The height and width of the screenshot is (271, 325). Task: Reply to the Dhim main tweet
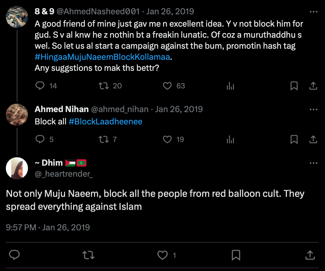[x=14, y=255]
